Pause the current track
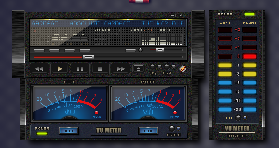 80,69
